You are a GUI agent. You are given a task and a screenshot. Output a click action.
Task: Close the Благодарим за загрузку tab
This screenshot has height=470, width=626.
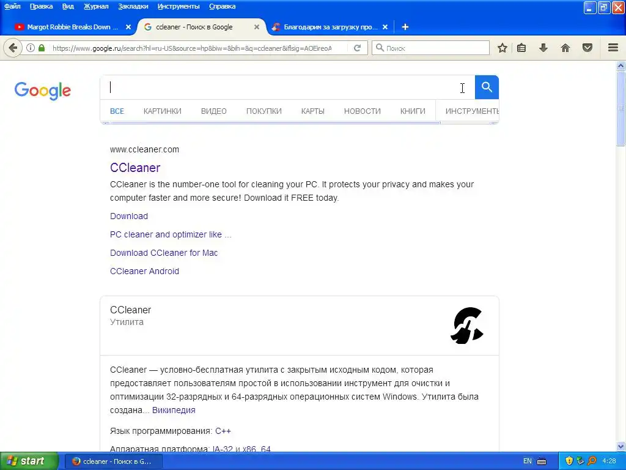(385, 27)
